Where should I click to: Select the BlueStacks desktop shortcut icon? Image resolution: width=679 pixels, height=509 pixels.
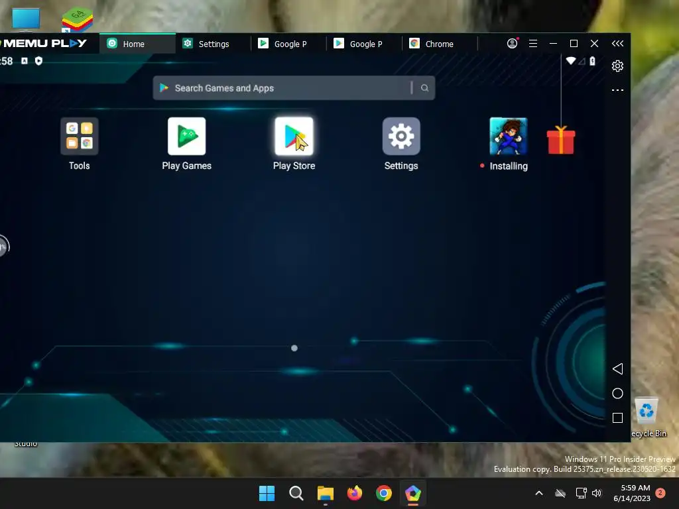pyautogui.click(x=77, y=19)
